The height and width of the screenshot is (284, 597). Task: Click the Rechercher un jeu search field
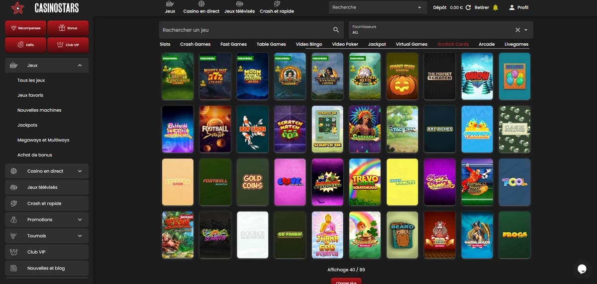pyautogui.click(x=251, y=30)
